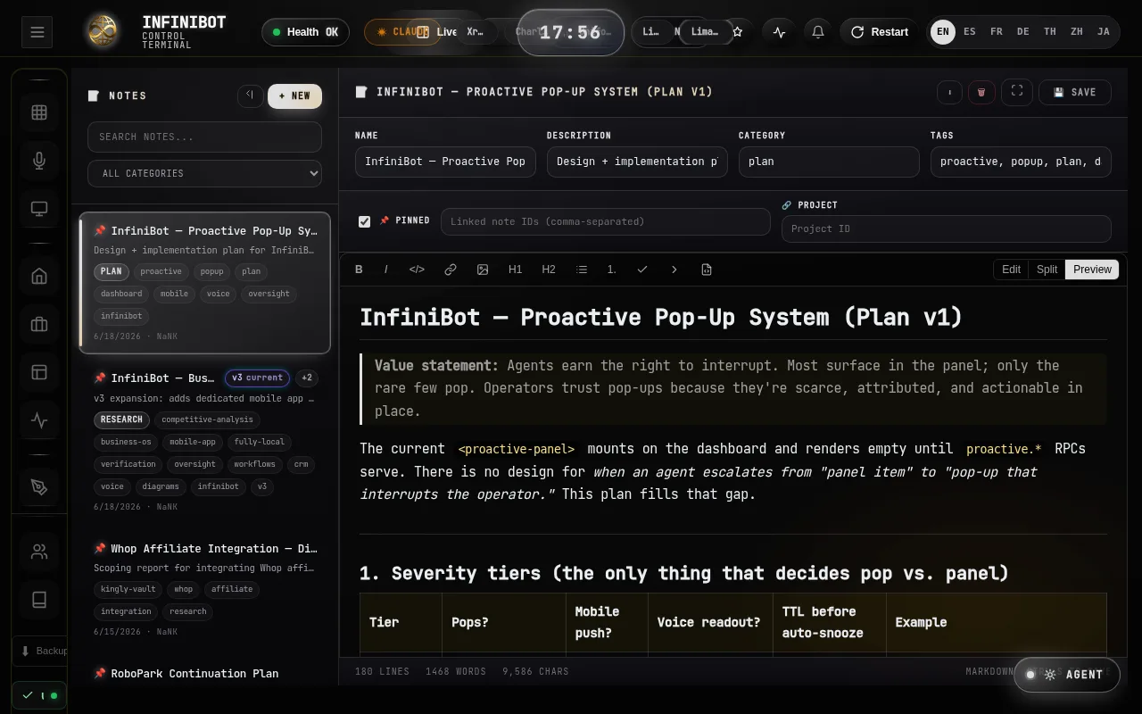Collapse the notes list panel
The height and width of the screenshot is (714, 1142).
250,95
